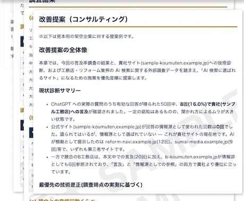This screenshot has height=201, width=244.
Task: Click the subheading 現状診断サマリー
Action: click(x=60, y=90)
